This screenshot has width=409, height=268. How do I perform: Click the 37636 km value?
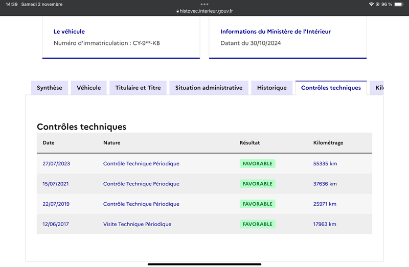point(325,184)
